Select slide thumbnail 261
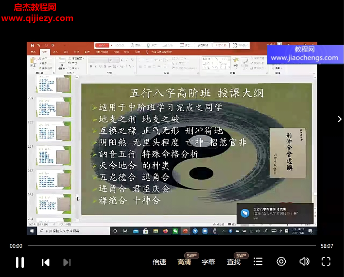 point(54,156)
